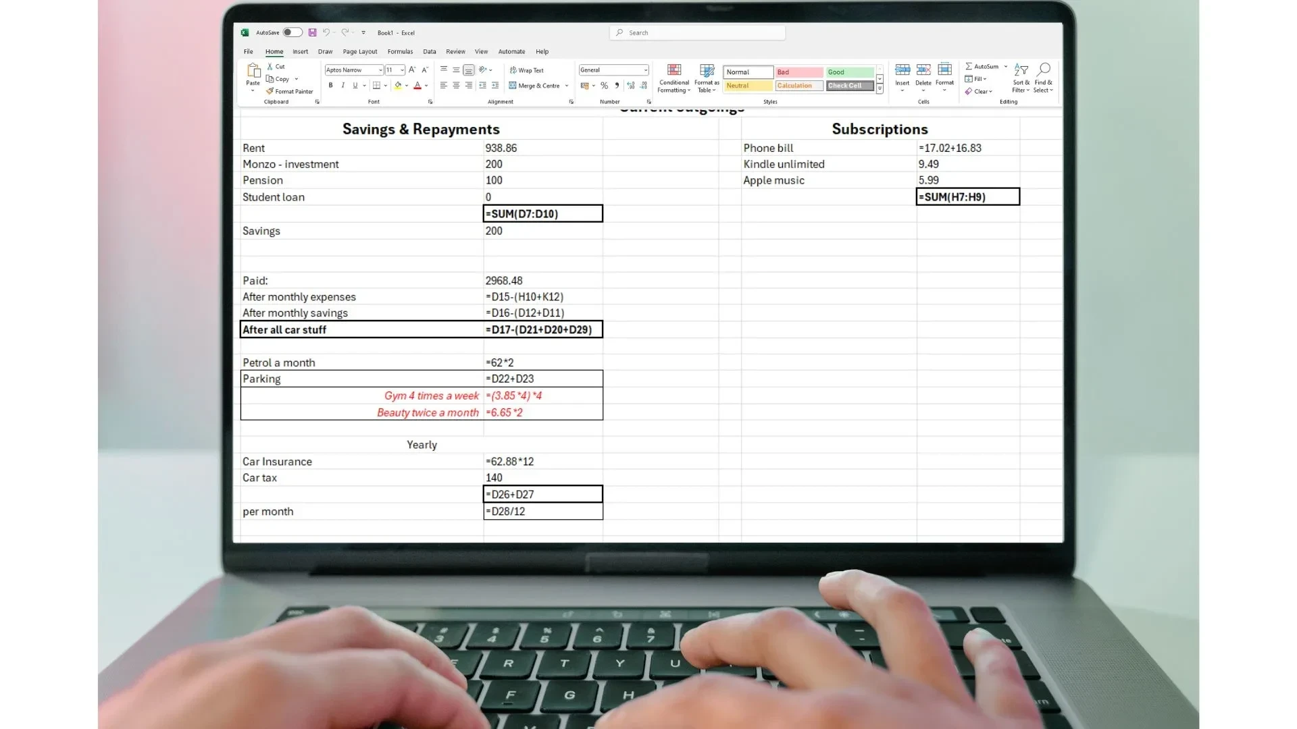Expand the General number format dropdown
1297x729 pixels.
645,70
